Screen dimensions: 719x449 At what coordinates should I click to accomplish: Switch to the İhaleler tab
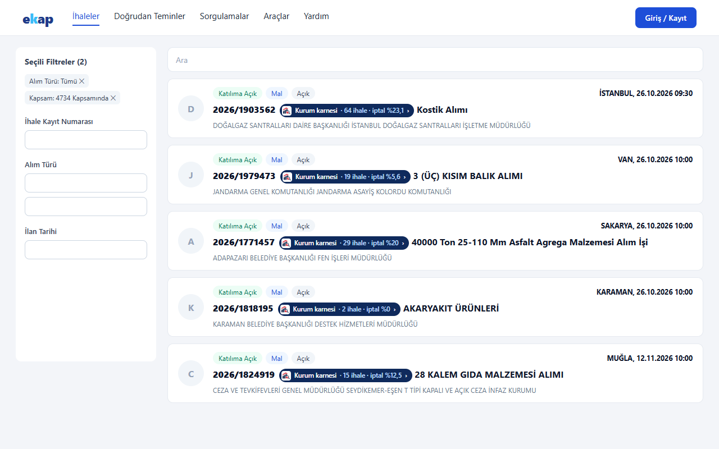pyautogui.click(x=86, y=16)
